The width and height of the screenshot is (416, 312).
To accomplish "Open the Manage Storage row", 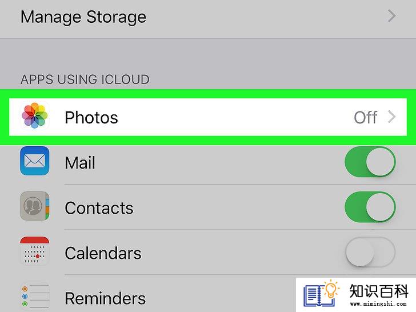I will point(208,17).
